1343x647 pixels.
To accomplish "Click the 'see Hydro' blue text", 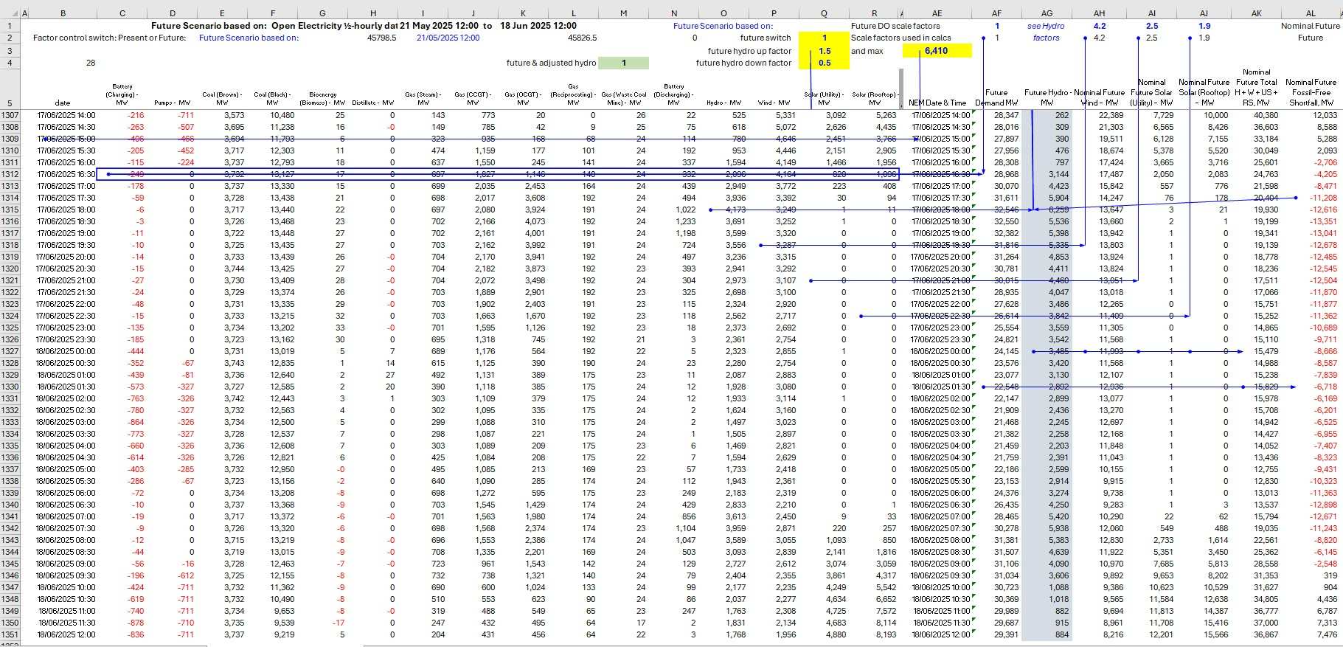I will pyautogui.click(x=1046, y=26).
